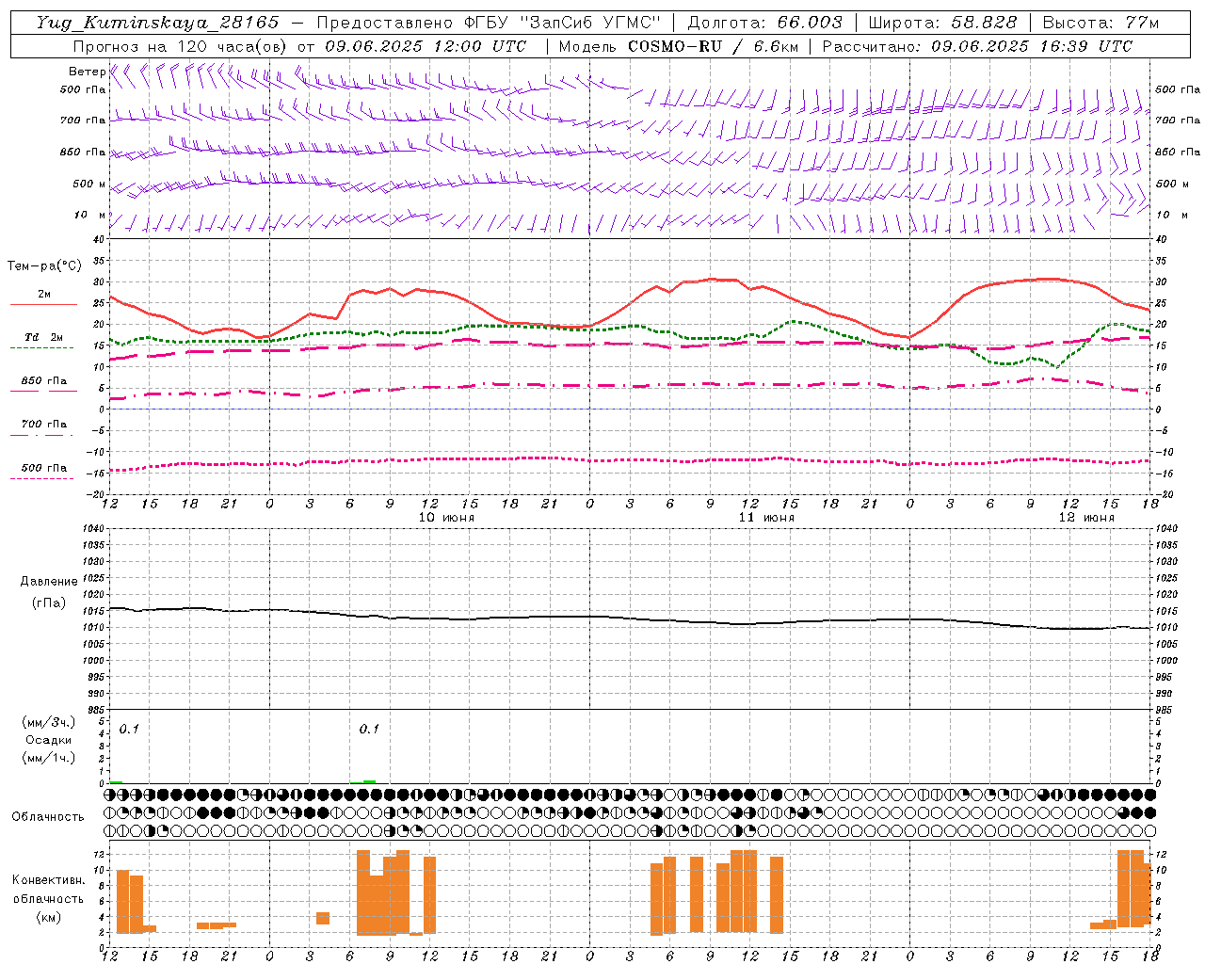Click the first 0.1 precipitation value at forecast start
Viewport: 1205px width, 964px height.
coord(129,730)
